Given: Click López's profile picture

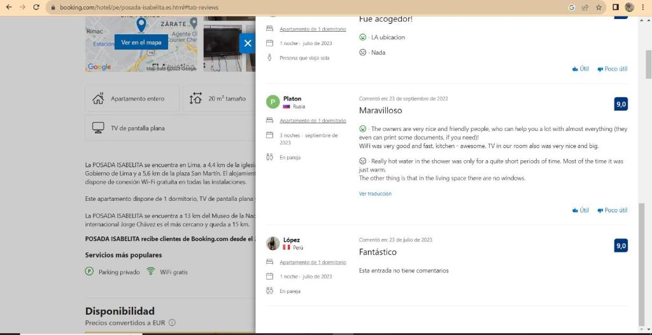Looking at the screenshot, I should pos(273,243).
